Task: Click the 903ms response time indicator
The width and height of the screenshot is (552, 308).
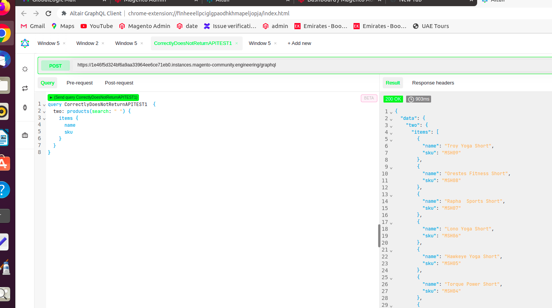Action: pos(418,99)
